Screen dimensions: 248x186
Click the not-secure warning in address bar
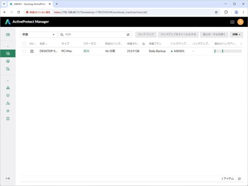[x=38, y=12]
